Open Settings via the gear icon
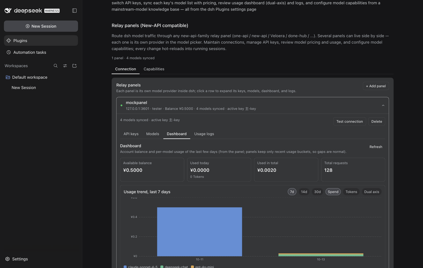The image size is (423, 268). (x=8, y=259)
